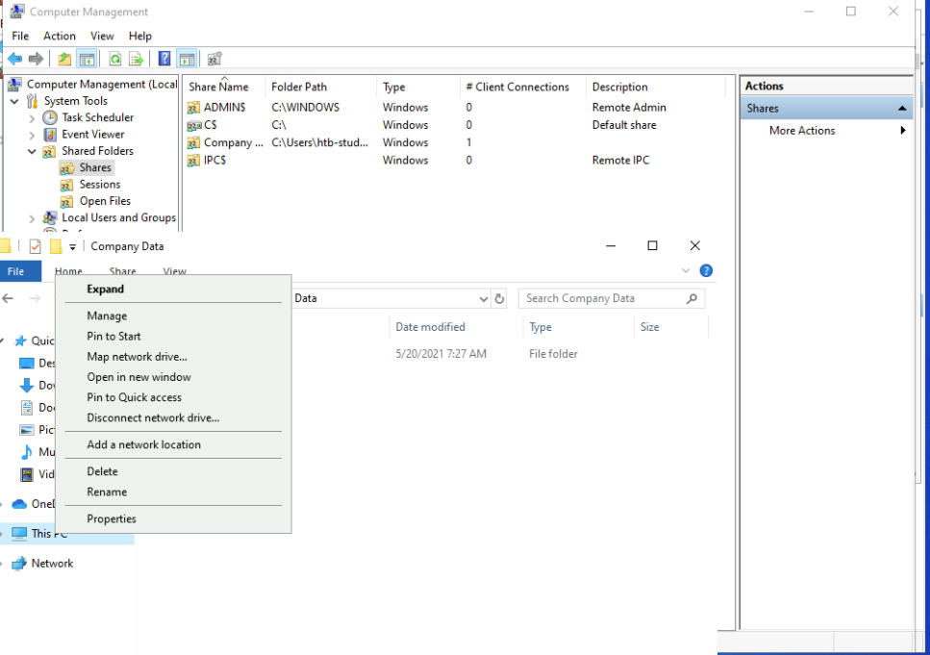Open the File menu in Explorer
Viewport: 930px width, 655px height.
pyautogui.click(x=17, y=270)
